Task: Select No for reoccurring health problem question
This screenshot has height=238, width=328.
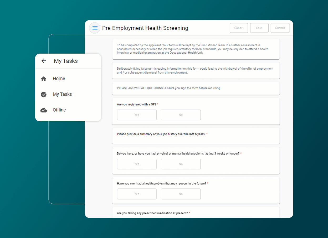Action: pyautogui.click(x=181, y=194)
